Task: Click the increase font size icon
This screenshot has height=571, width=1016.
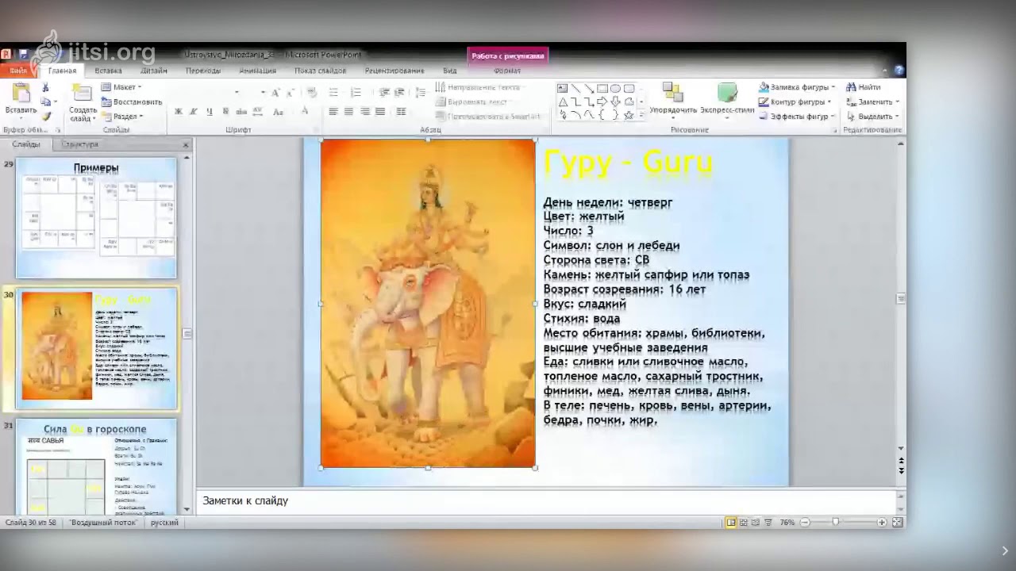Action: coord(275,92)
